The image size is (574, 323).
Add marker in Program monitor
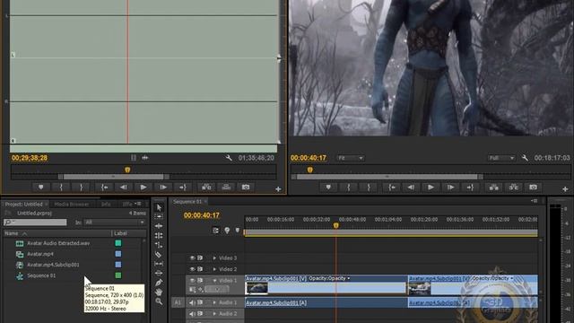pos(328,188)
